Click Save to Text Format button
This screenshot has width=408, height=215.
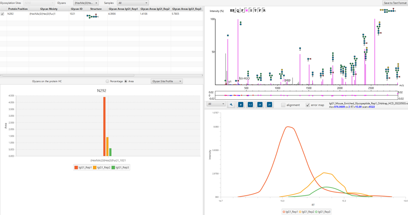395,3
